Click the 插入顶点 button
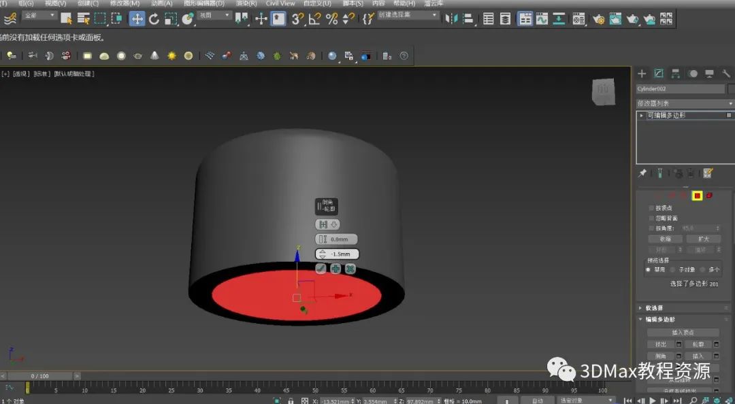The height and width of the screenshot is (404, 735). pos(683,333)
